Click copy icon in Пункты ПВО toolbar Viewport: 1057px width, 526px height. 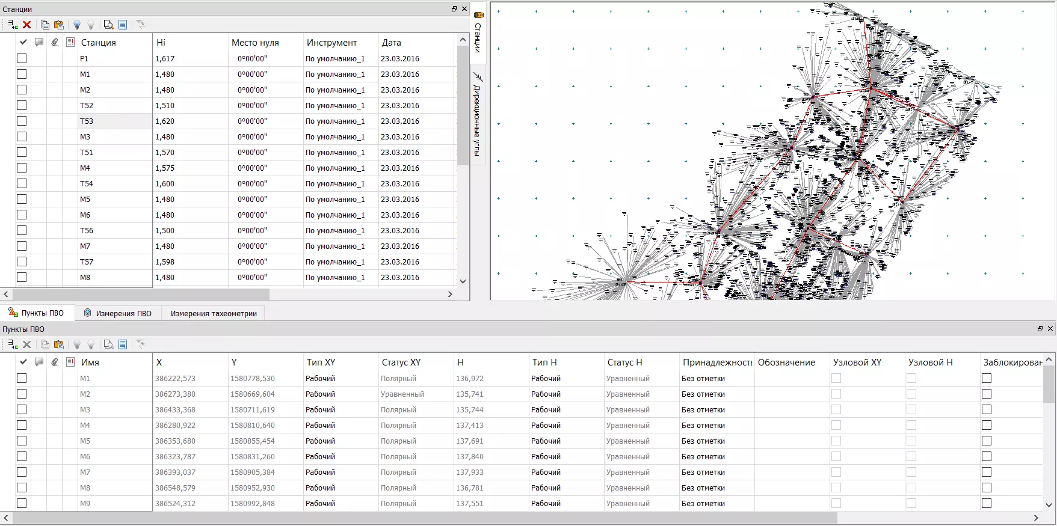(45, 344)
